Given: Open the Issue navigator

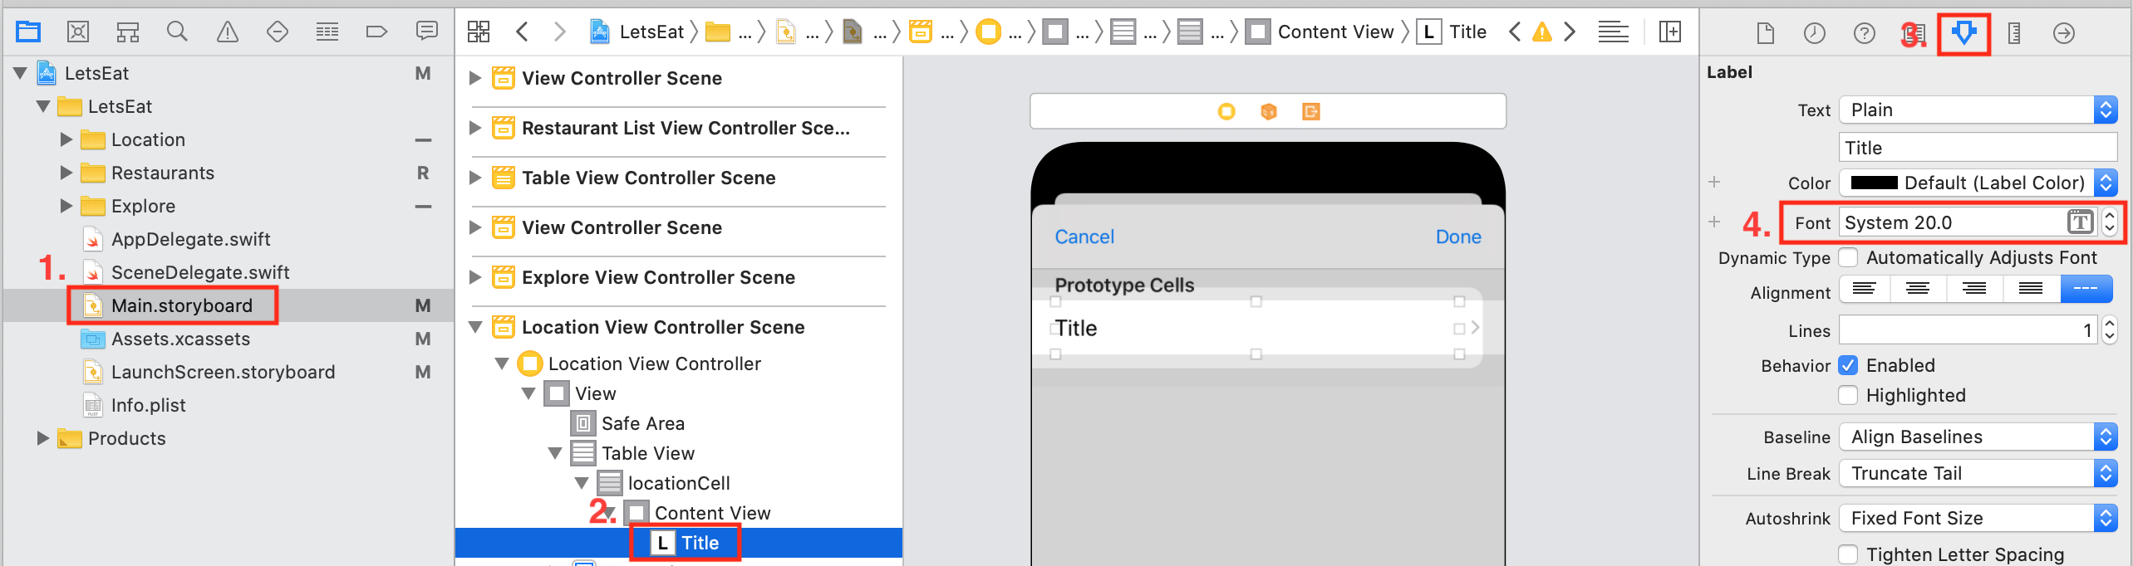Looking at the screenshot, I should [228, 32].
